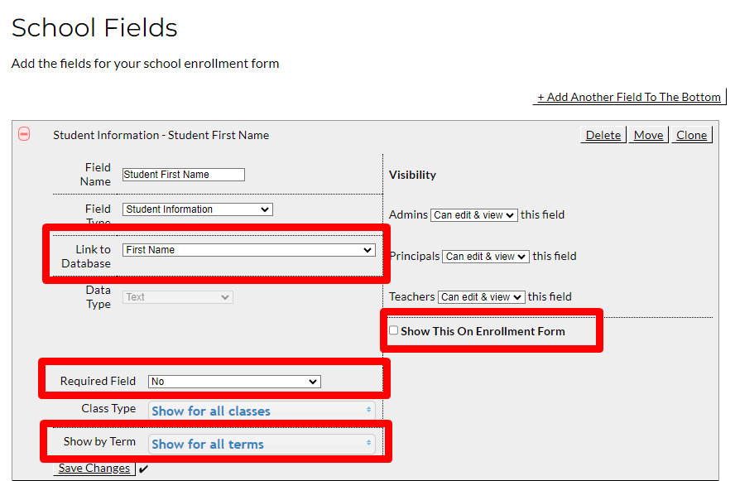The image size is (735, 481).
Task: Open the Required Field dropdown
Action: pos(234,381)
